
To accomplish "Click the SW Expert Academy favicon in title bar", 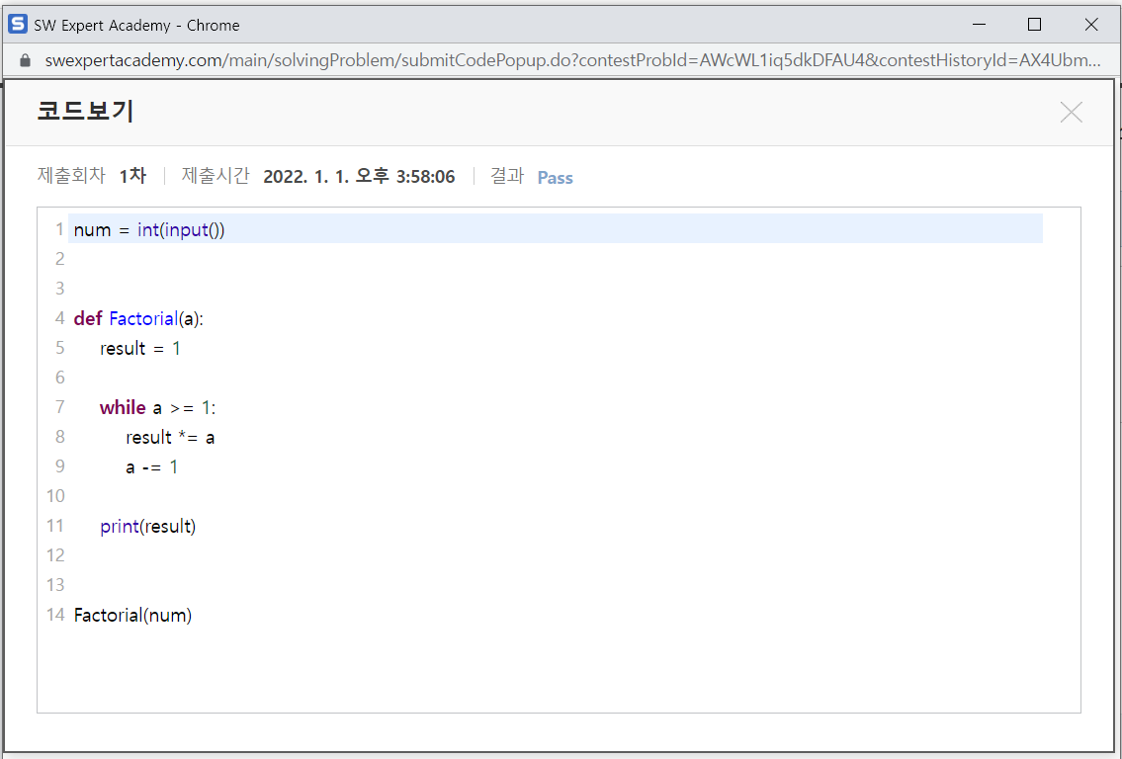I will (17, 25).
